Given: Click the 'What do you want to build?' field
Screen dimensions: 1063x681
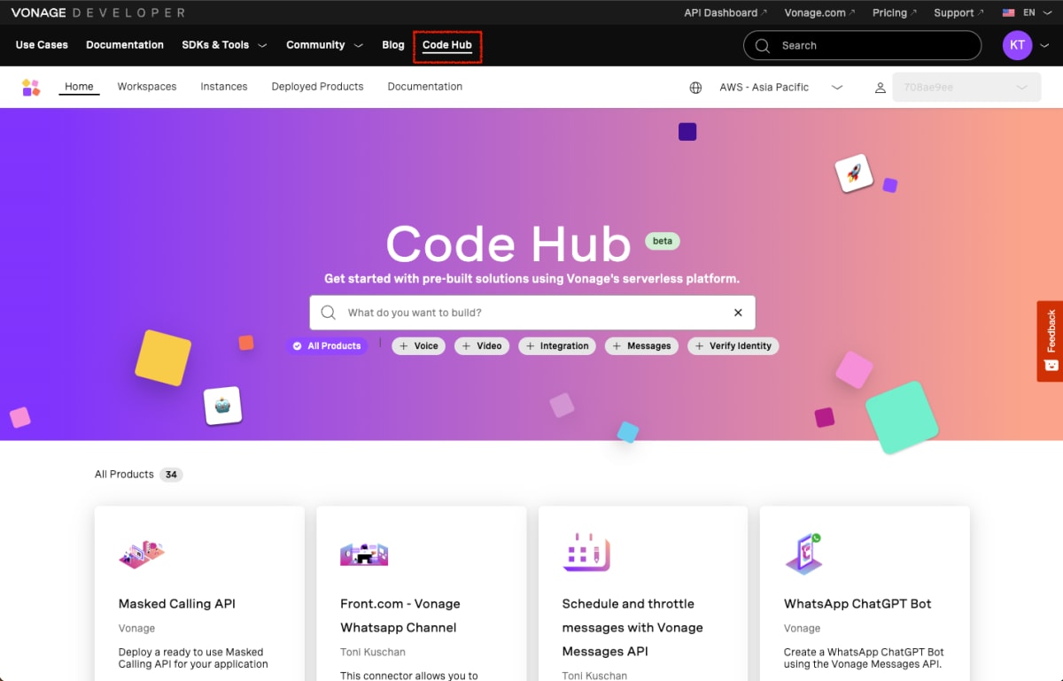Looking at the screenshot, I should [x=532, y=313].
